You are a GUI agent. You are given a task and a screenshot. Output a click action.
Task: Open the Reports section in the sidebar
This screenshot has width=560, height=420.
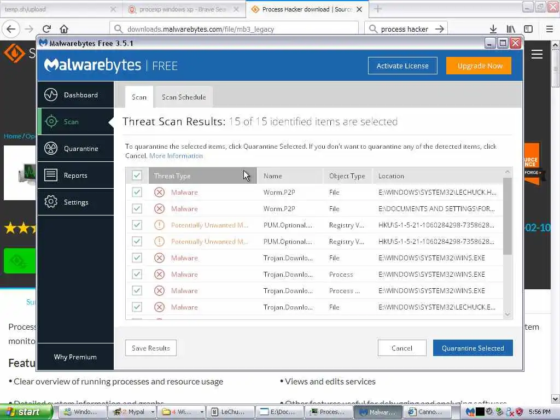75,176
